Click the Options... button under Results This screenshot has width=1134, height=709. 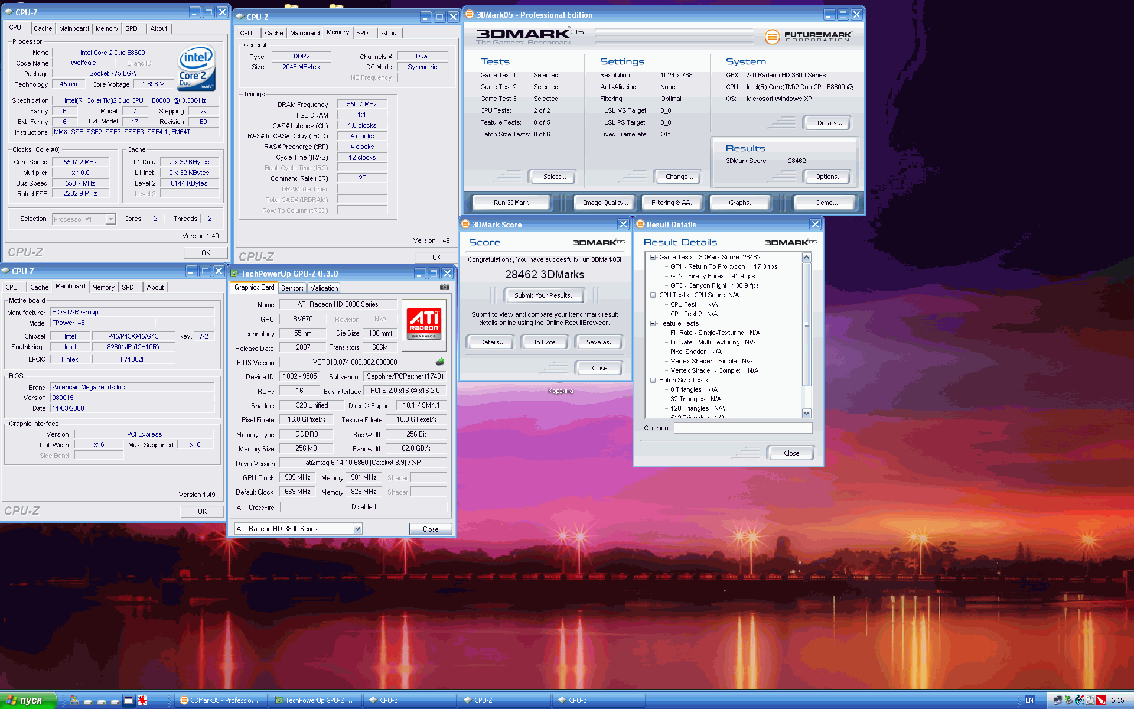pyautogui.click(x=829, y=177)
